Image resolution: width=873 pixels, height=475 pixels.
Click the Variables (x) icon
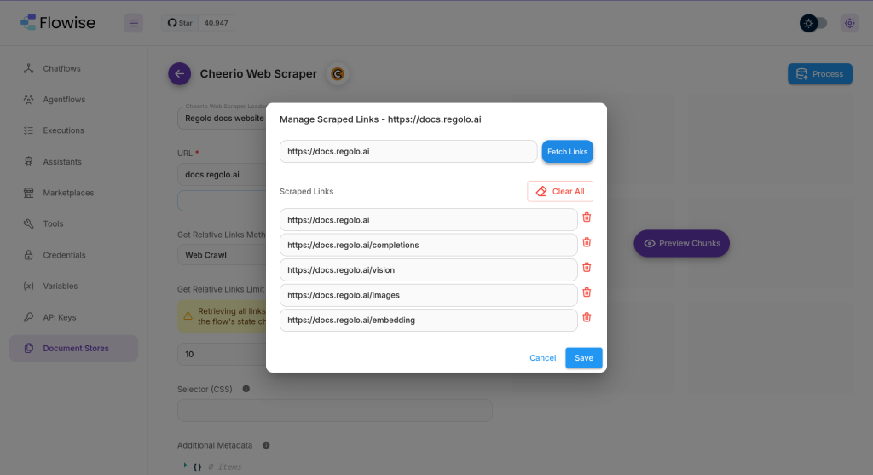coord(28,286)
